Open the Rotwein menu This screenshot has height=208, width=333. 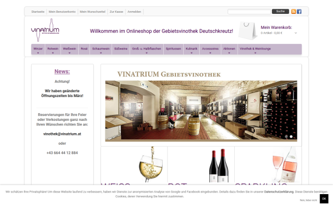pos(53,49)
